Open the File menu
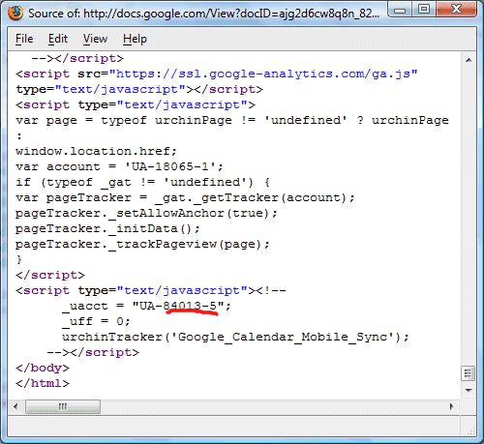Image resolution: width=484 pixels, height=444 pixels. [24, 39]
